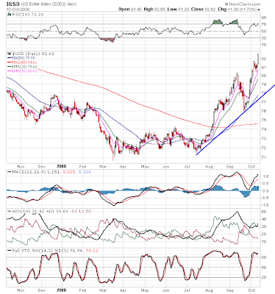Viewport: 275px width, 294px height.
Task: Click the High 82.85 value
Action: pos(154,9)
